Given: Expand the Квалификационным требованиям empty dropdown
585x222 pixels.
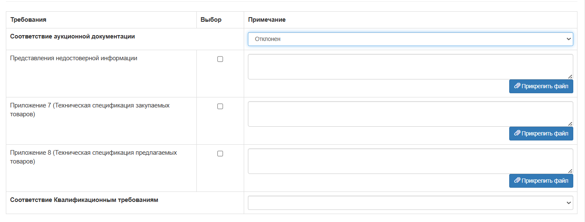Looking at the screenshot, I should tap(410, 202).
